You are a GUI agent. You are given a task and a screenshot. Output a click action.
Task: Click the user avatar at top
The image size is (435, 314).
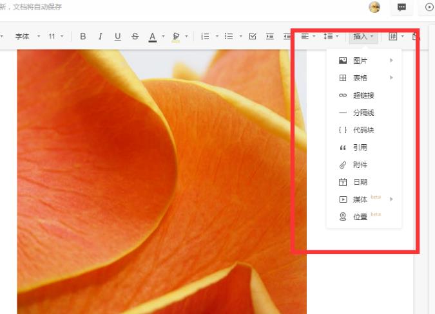pos(374,7)
